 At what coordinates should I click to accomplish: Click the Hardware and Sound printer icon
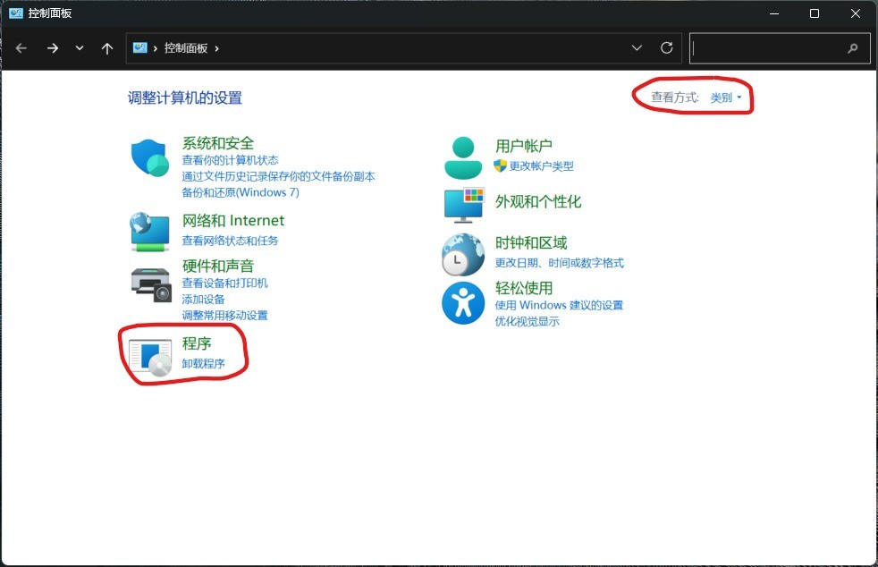[150, 284]
